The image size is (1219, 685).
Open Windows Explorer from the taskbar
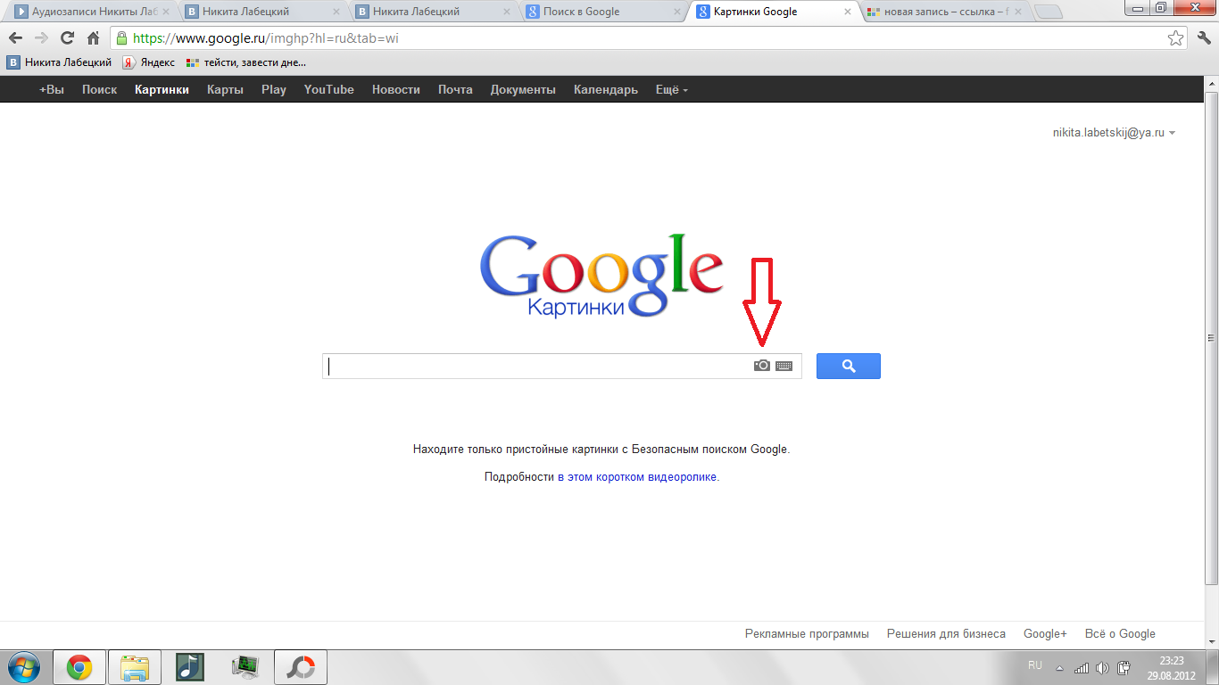click(x=135, y=667)
